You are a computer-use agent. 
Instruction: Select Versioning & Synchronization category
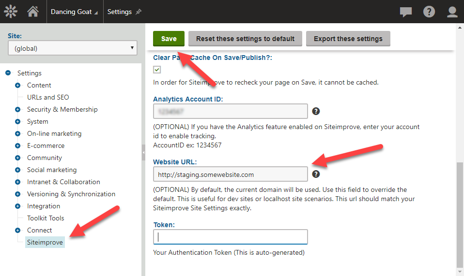coord(71,194)
